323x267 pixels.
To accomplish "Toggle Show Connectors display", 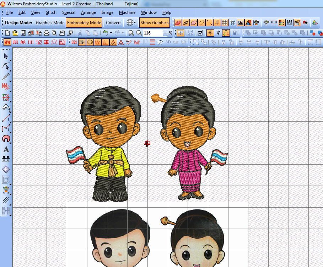I will [209, 23].
